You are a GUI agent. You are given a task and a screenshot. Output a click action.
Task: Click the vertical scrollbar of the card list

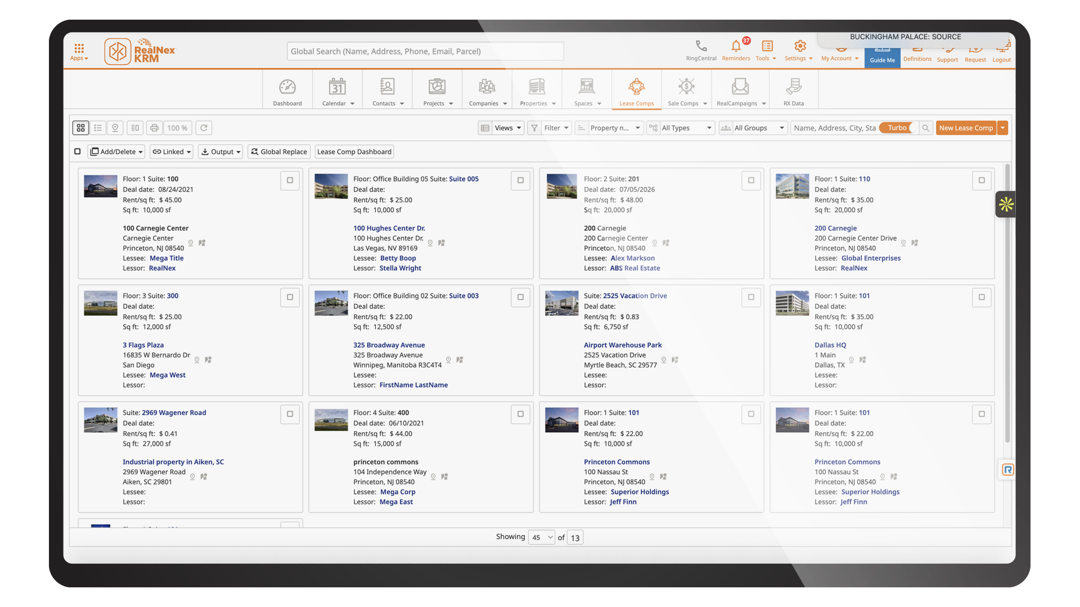(x=1007, y=303)
